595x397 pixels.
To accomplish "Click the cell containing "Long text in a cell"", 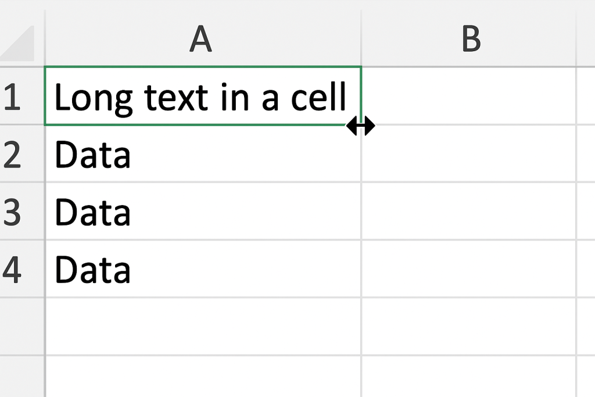I will (x=202, y=96).
